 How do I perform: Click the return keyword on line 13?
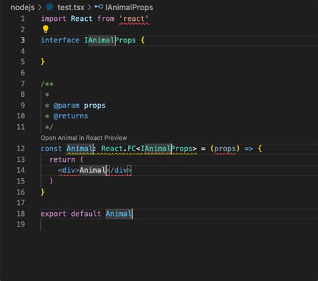(x=62, y=159)
